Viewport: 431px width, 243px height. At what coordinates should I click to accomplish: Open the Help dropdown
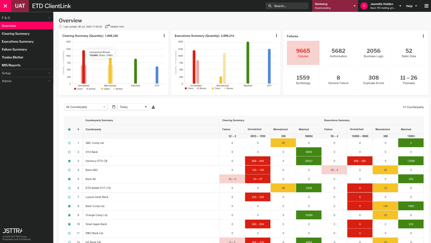[412, 6]
